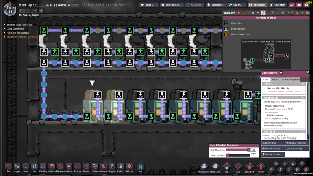
Task: Open the Rocketry build category
Action: click(x=121, y=167)
